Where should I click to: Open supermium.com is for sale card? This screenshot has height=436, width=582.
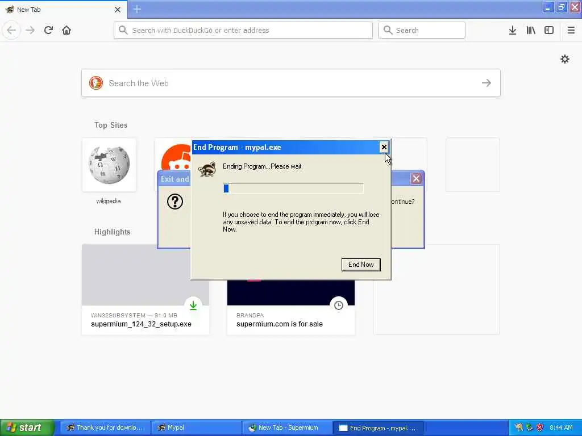click(291, 307)
